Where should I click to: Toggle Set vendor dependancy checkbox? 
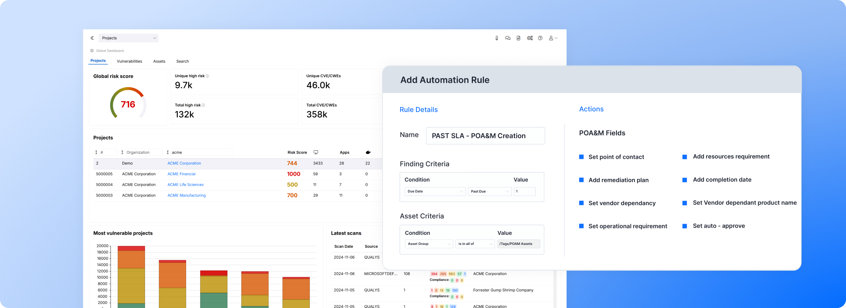tap(581, 203)
